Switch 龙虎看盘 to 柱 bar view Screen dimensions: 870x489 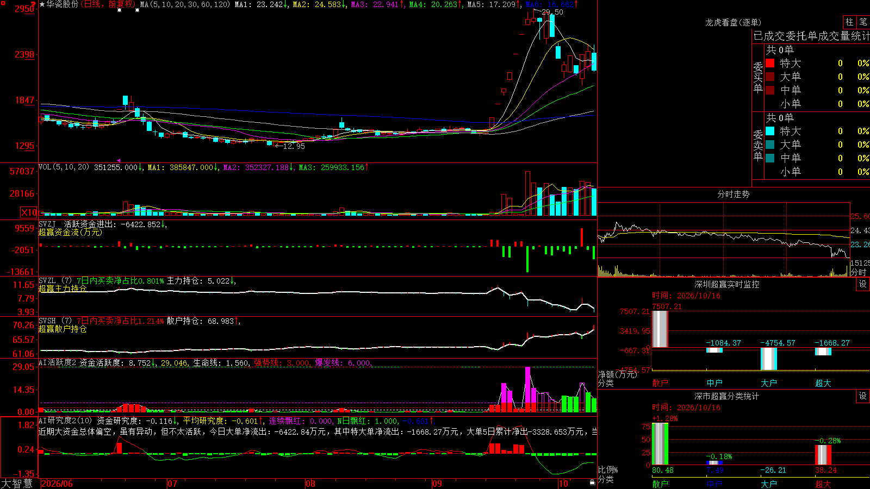coord(849,22)
